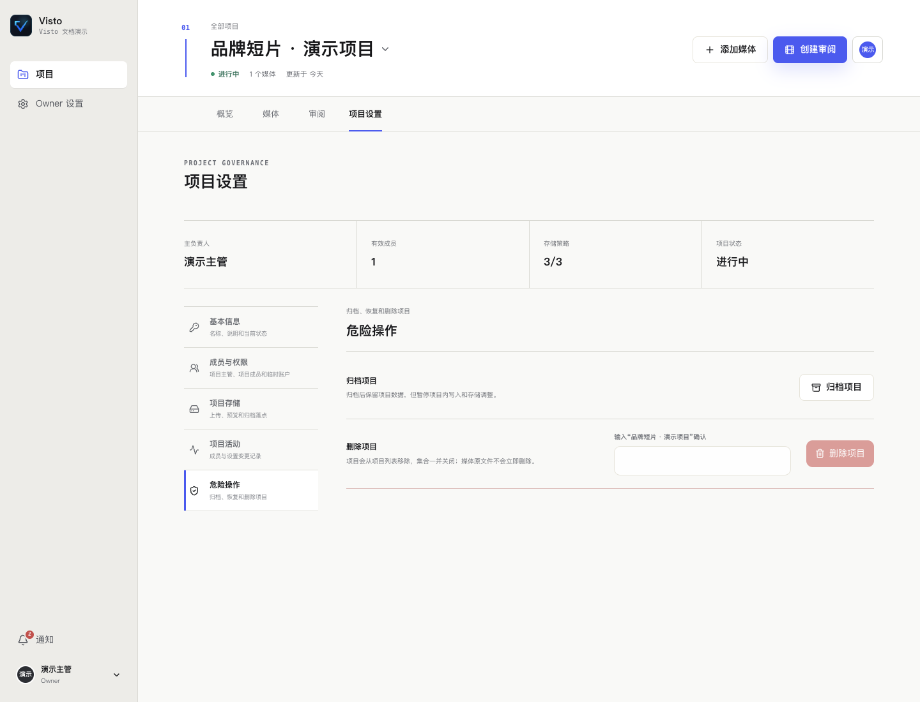Click the 演示主管 value under 主负责人
The width and height of the screenshot is (920, 702).
point(206,262)
